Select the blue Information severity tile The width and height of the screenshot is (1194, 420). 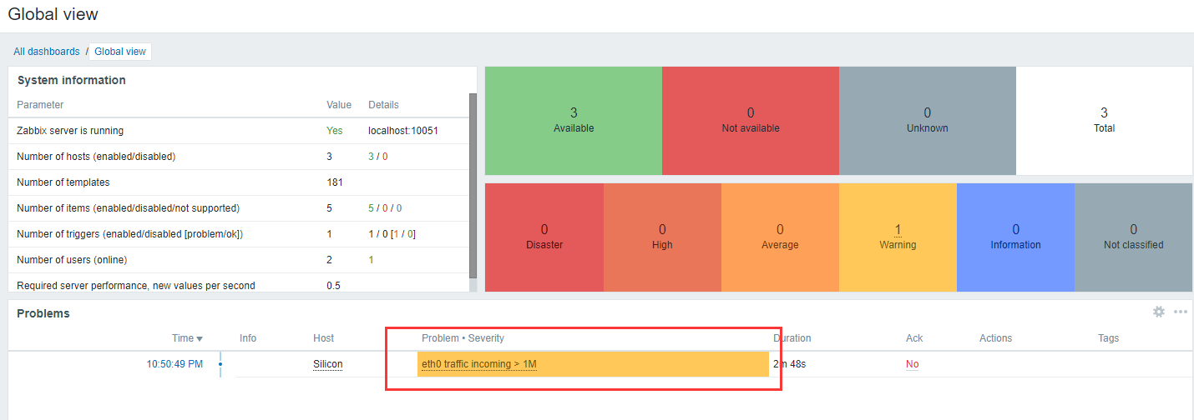1015,237
